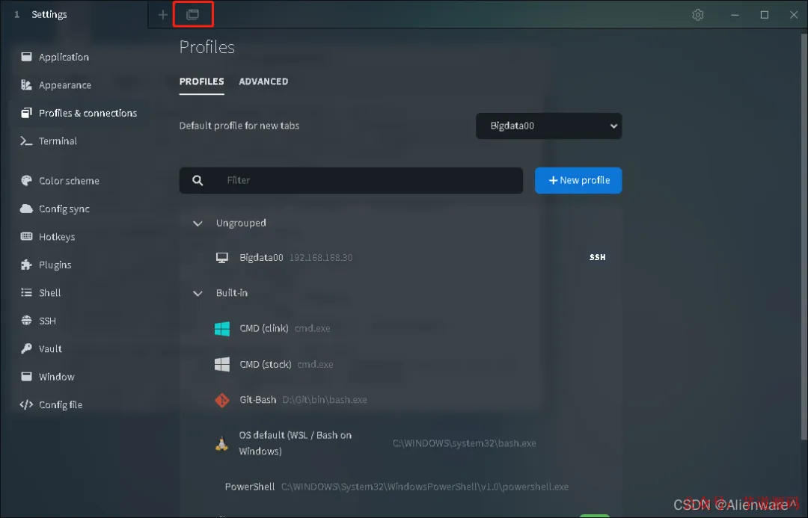Screen dimensions: 808x518
Task: Click the search magnifier icon
Action: [198, 180]
